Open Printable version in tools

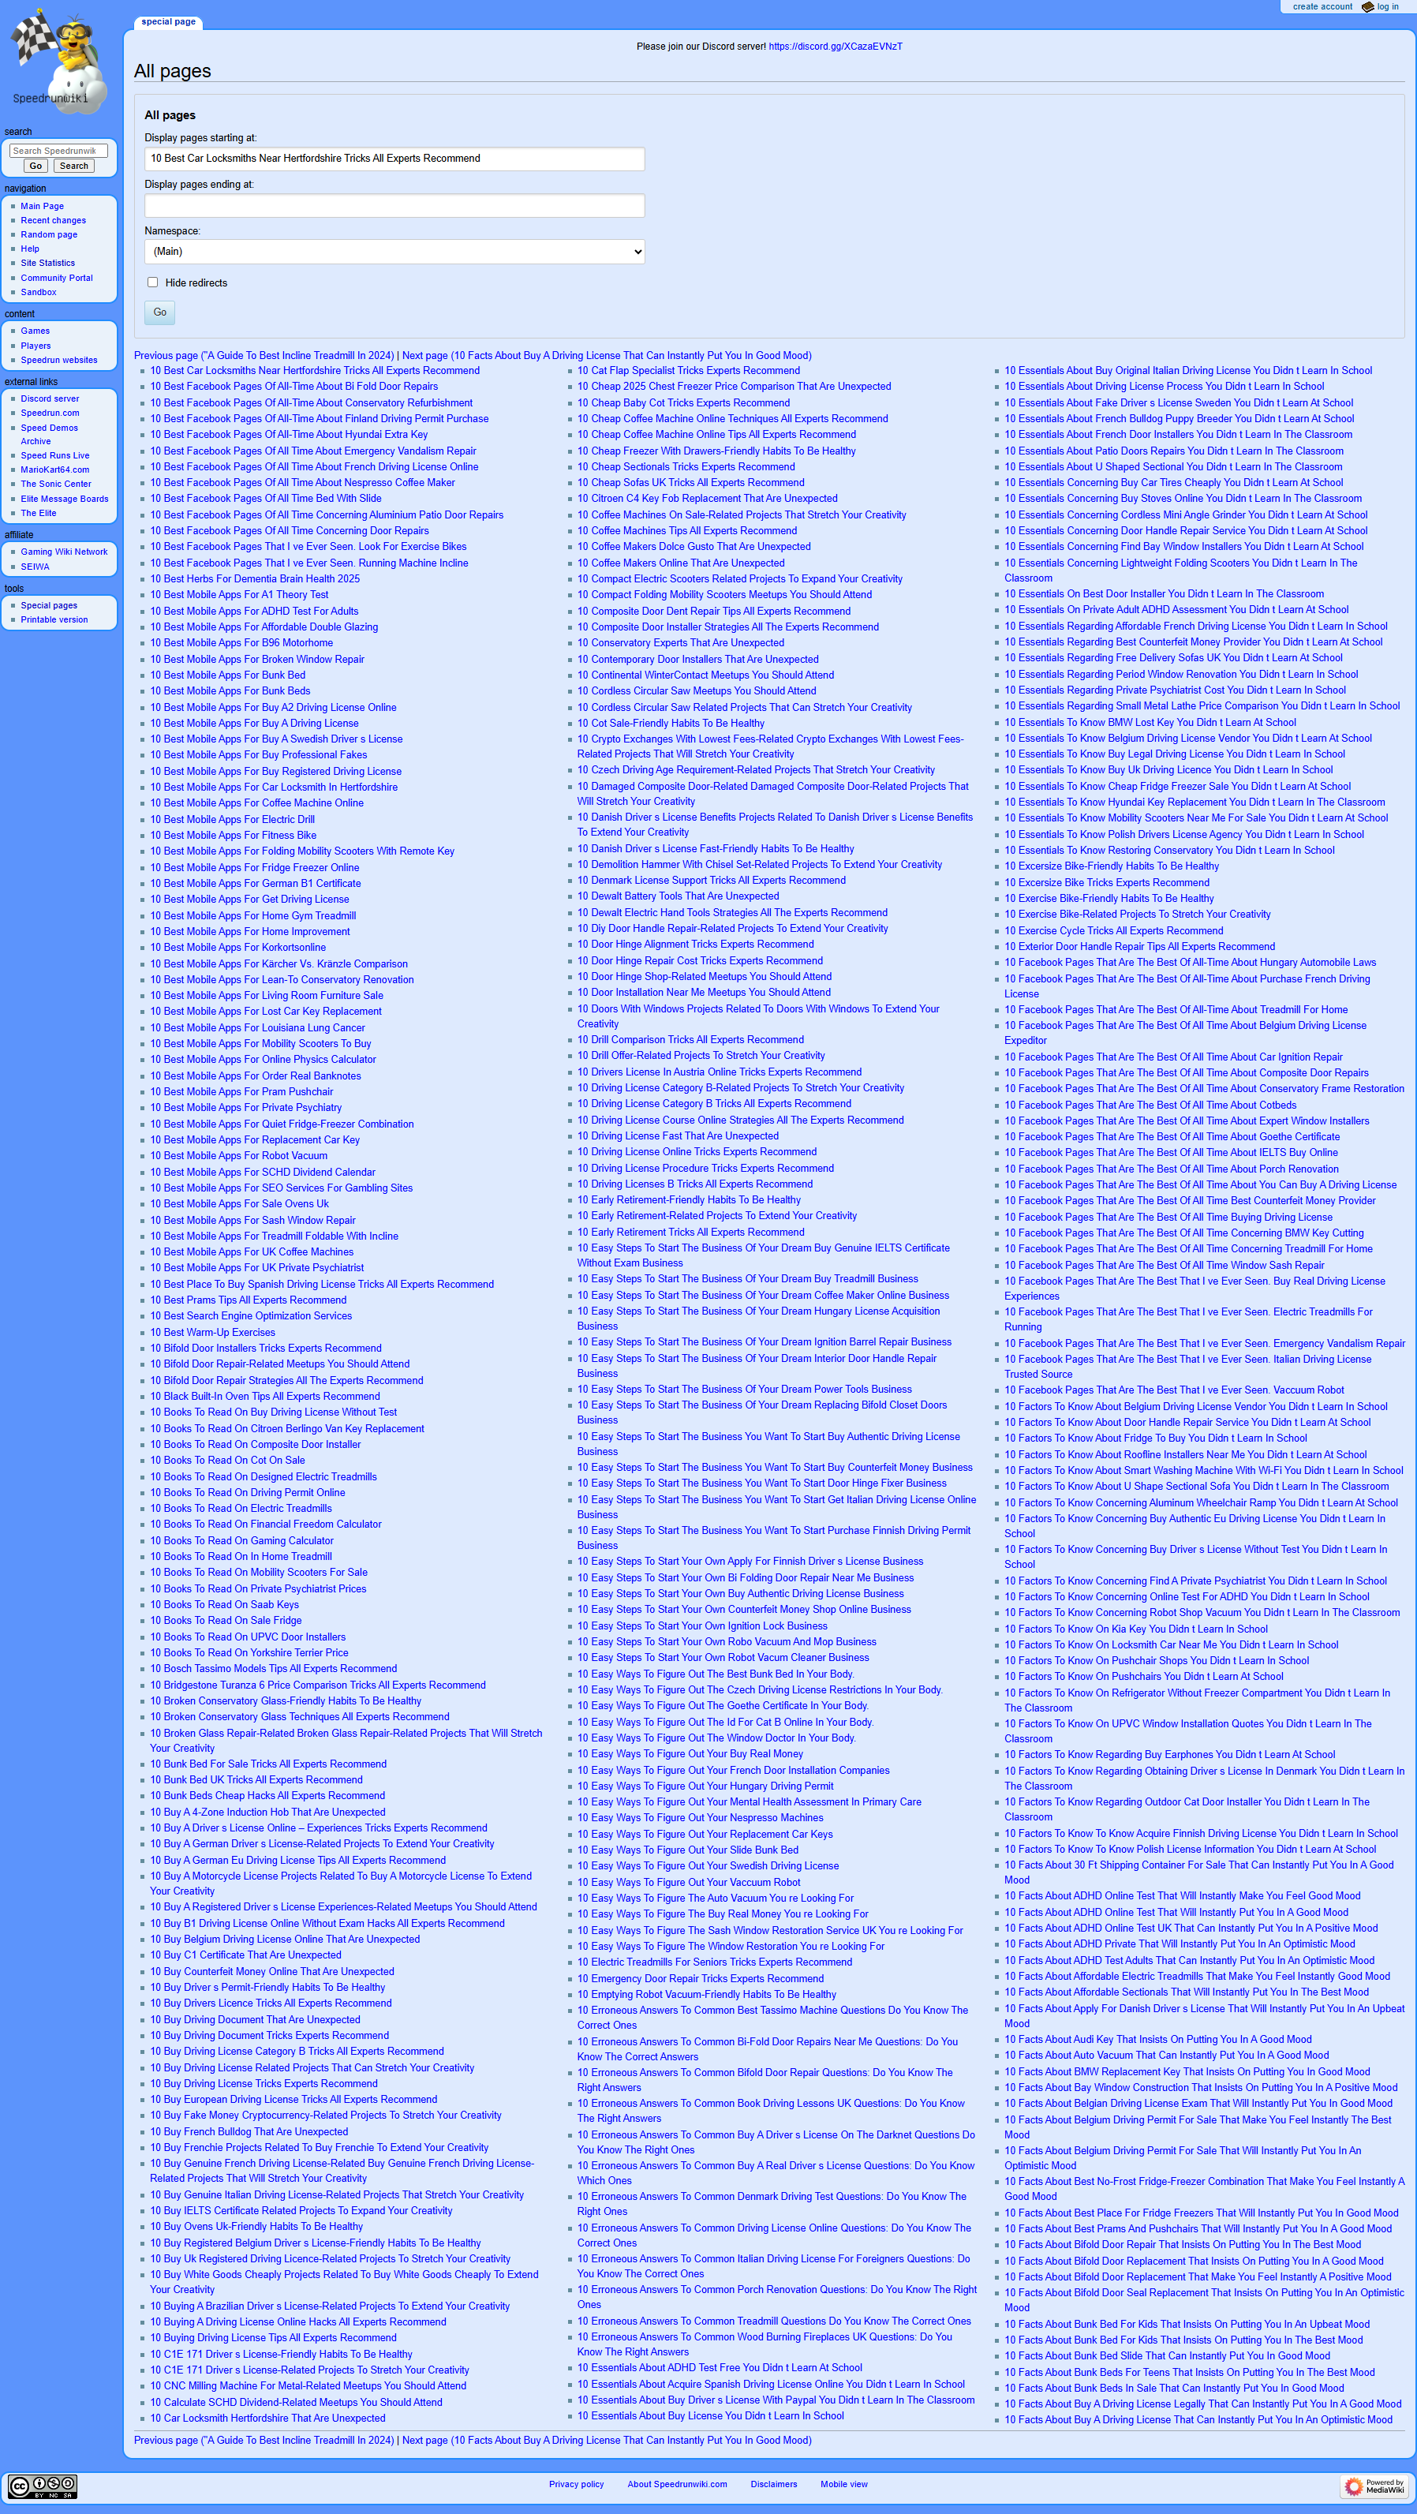54,619
